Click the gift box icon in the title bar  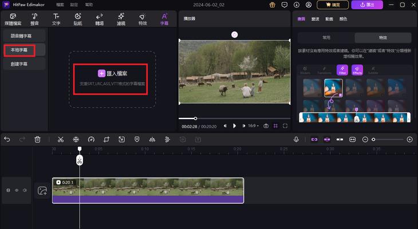272,5
